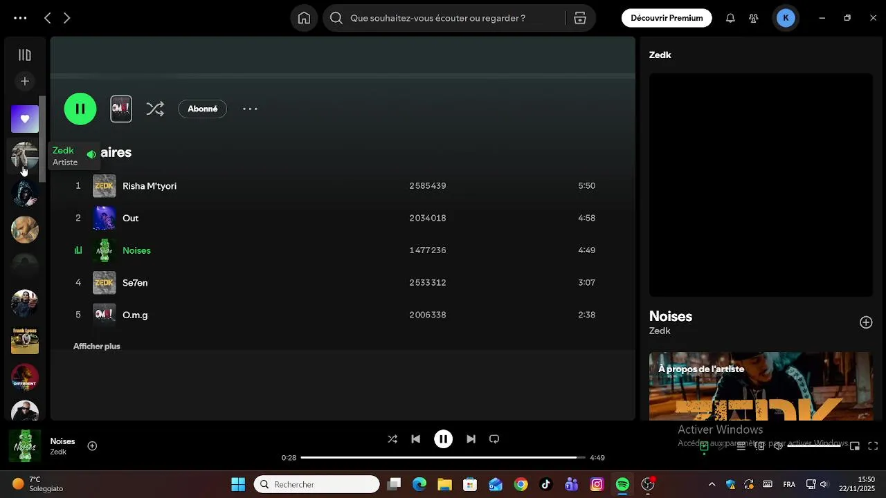The height and width of the screenshot is (498, 886).
Task: Open the FRA language switcher
Action: coord(789,484)
